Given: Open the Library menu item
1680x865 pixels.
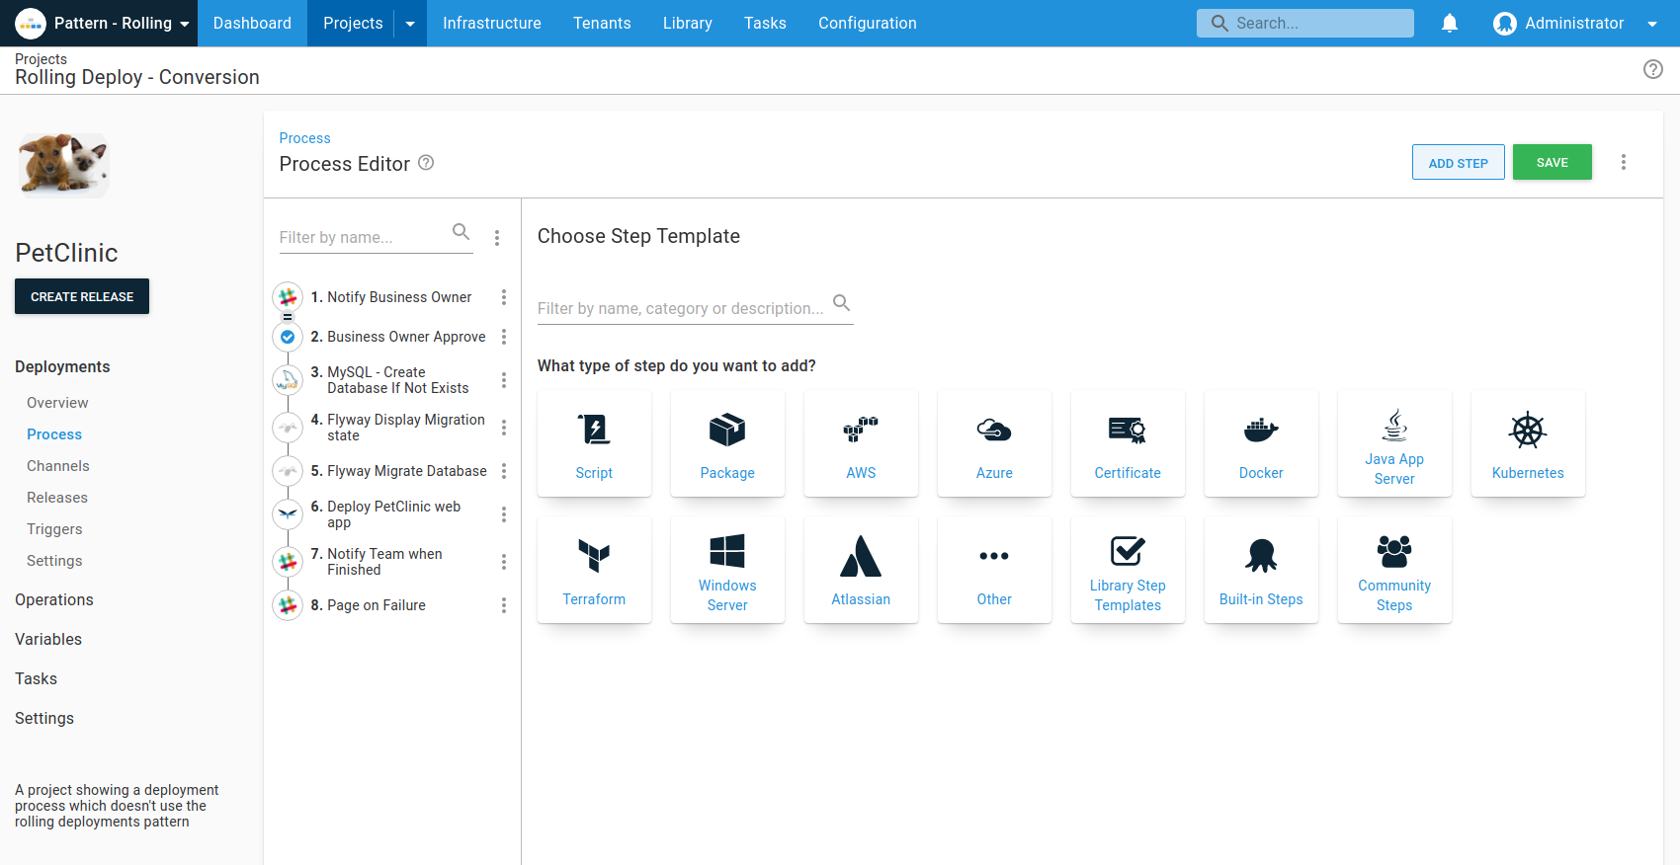Looking at the screenshot, I should 687,23.
